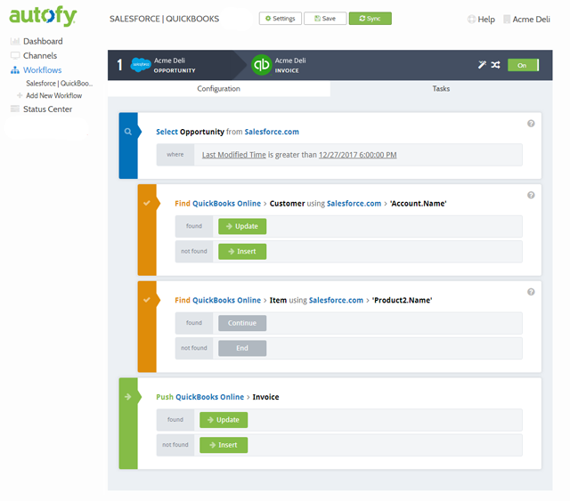The width and height of the screenshot is (570, 501).
Task: Click the SALESFORCE | QUICKBOOKS title
Action: pyautogui.click(x=164, y=19)
